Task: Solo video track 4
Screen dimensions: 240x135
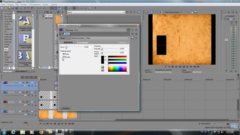Action: 36,111
